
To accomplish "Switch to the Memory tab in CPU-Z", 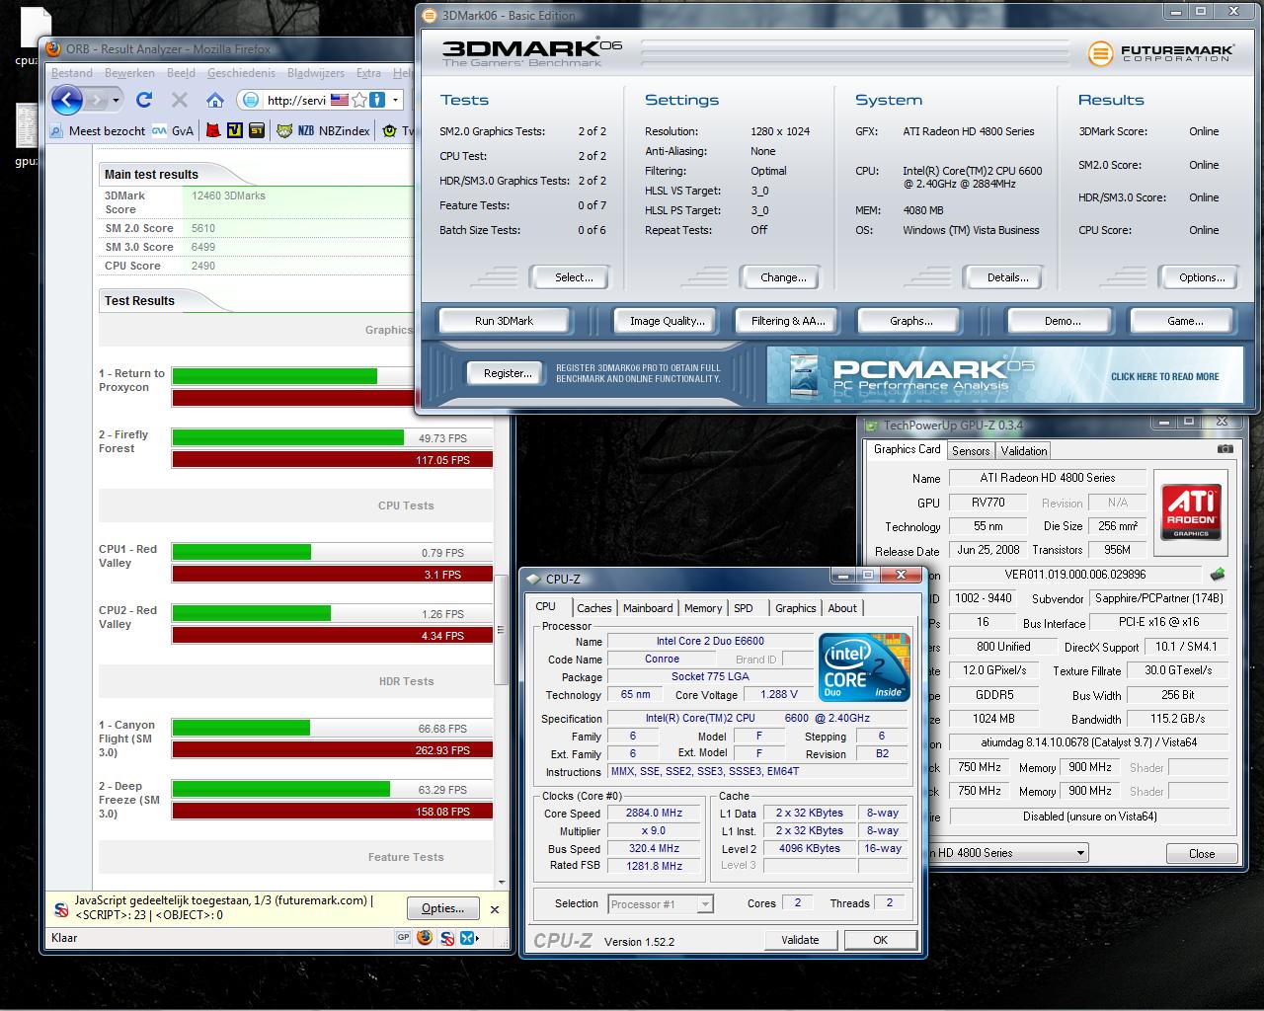I will tap(703, 608).
